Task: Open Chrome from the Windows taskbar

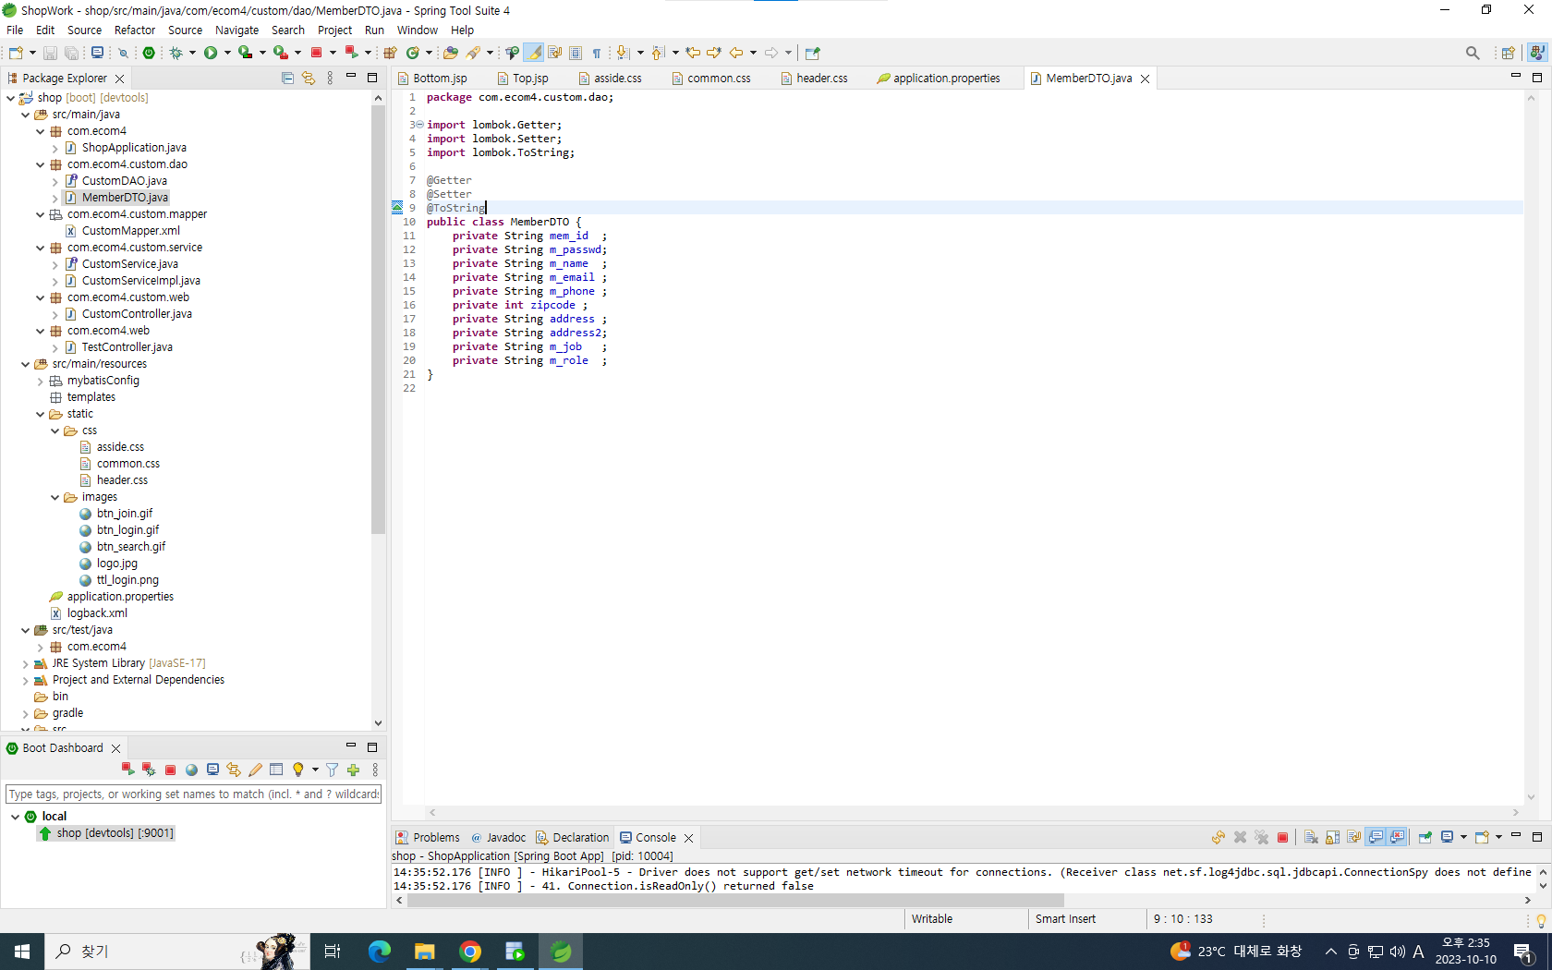Action: coord(470,952)
